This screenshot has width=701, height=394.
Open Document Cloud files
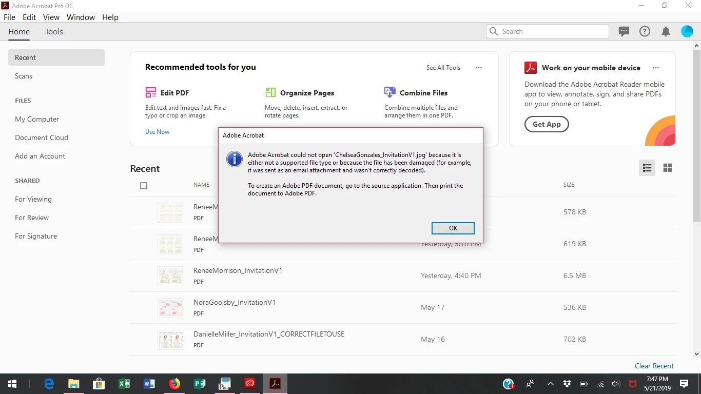[x=42, y=137]
